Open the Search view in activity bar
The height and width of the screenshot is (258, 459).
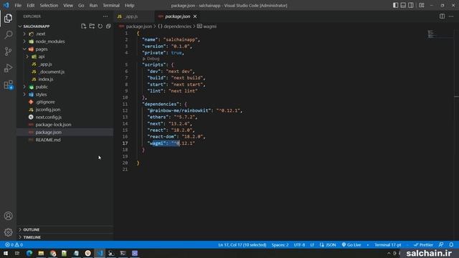pos(8,35)
